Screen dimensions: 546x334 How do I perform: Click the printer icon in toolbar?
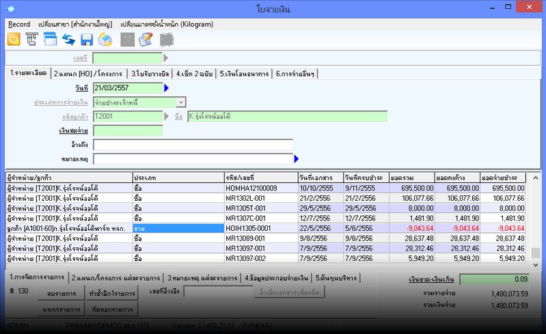105,40
